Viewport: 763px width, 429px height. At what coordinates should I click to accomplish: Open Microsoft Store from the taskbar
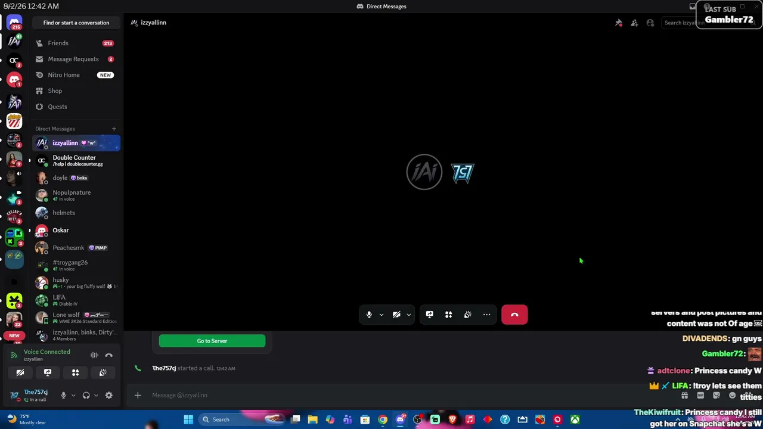[365, 419]
